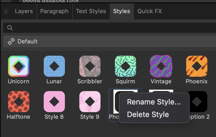Open the Quick FX tab
This screenshot has width=216, height=137.
(150, 11)
